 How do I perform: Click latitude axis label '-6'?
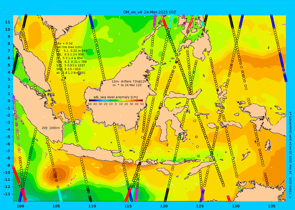click(8, 144)
